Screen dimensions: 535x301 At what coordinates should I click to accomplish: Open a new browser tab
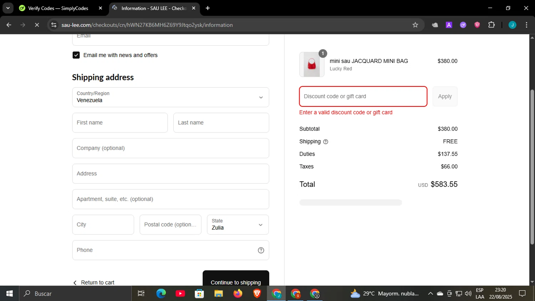pos(208,8)
